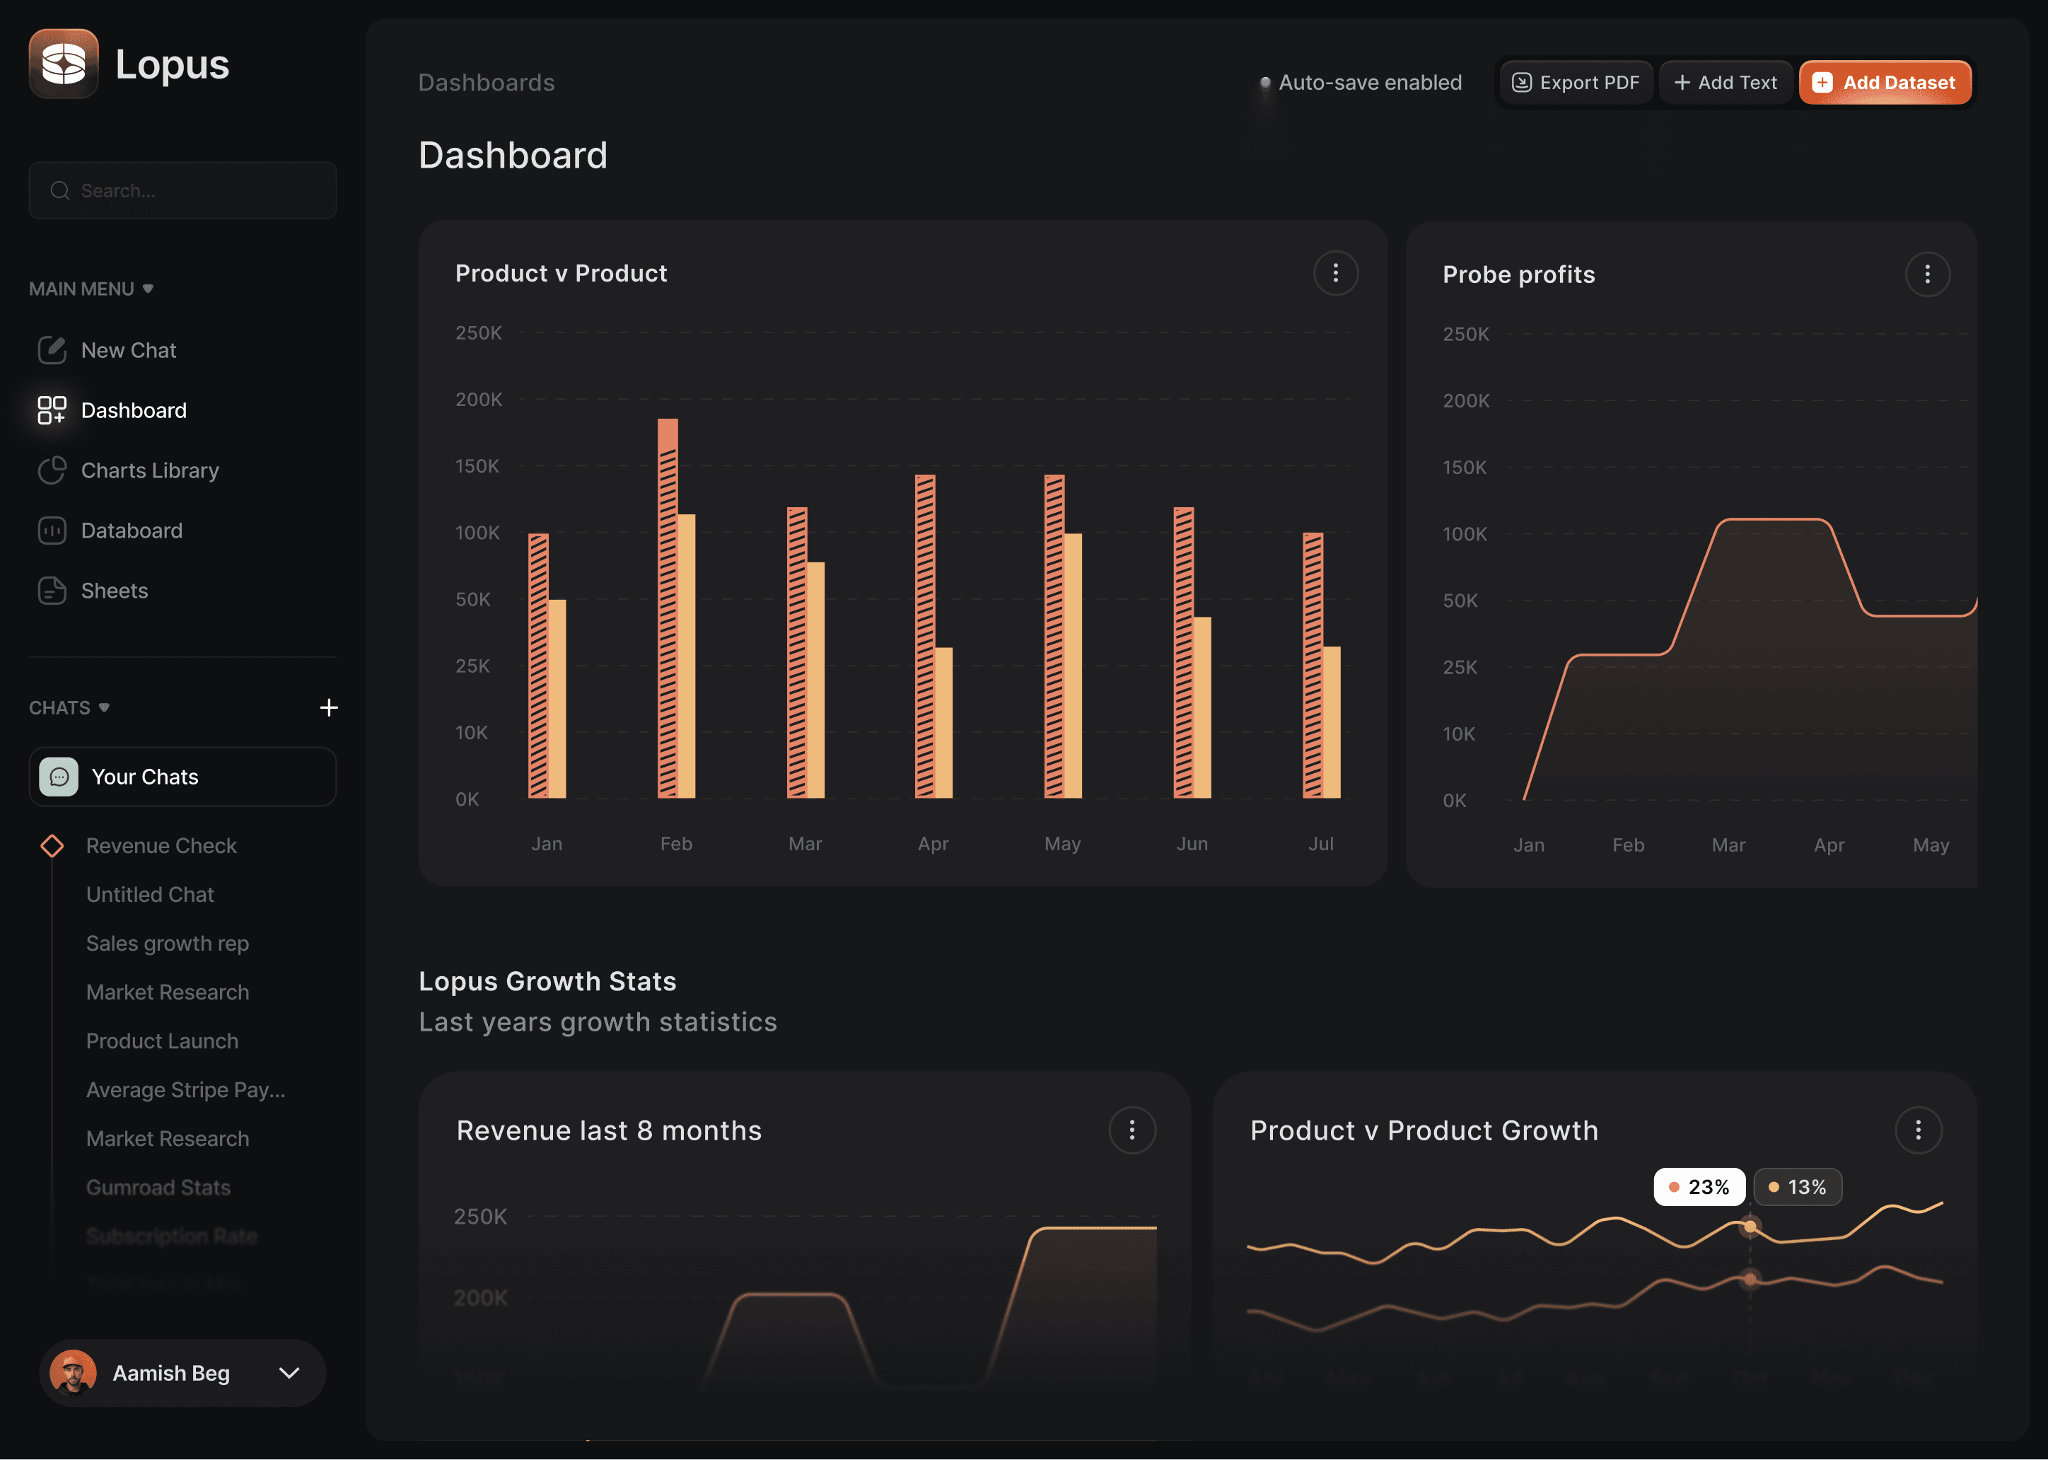Screen dimensions: 2048x1460
Task: Expand the Aamish Beg account menu
Action: (289, 1373)
